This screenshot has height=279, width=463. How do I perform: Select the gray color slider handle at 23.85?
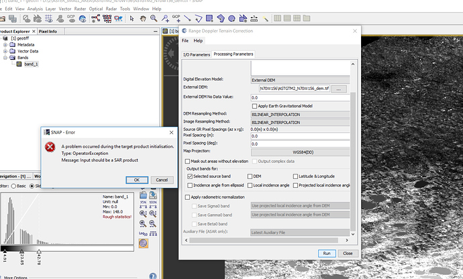pos(21,252)
